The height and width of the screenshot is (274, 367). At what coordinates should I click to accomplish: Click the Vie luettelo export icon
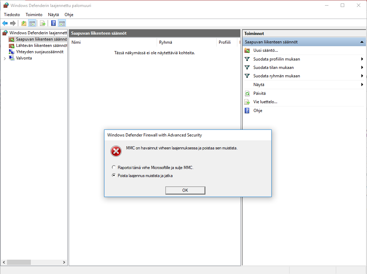coord(247,102)
